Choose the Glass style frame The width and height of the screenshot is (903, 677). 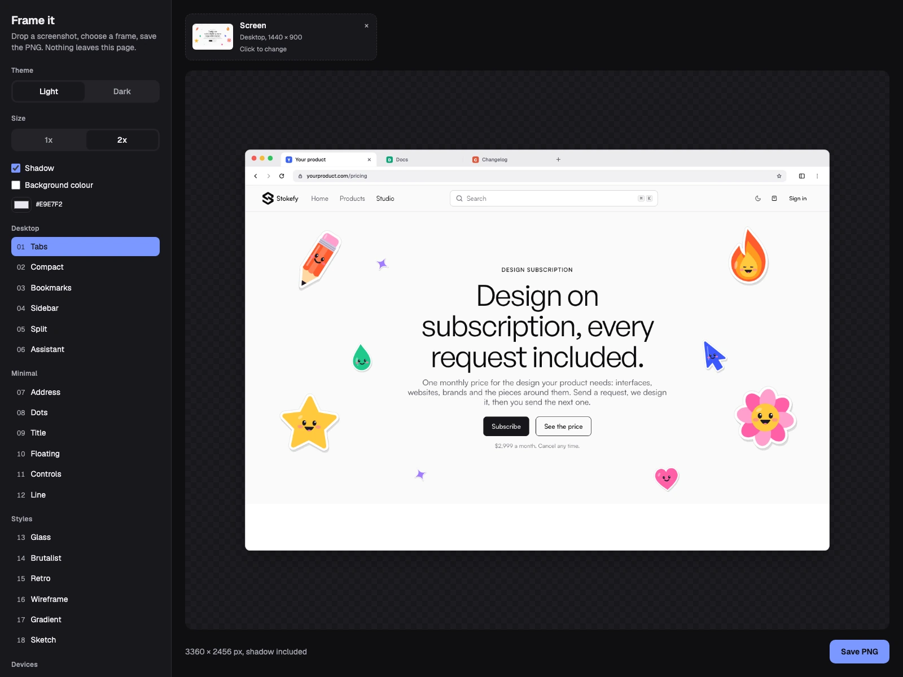point(85,537)
